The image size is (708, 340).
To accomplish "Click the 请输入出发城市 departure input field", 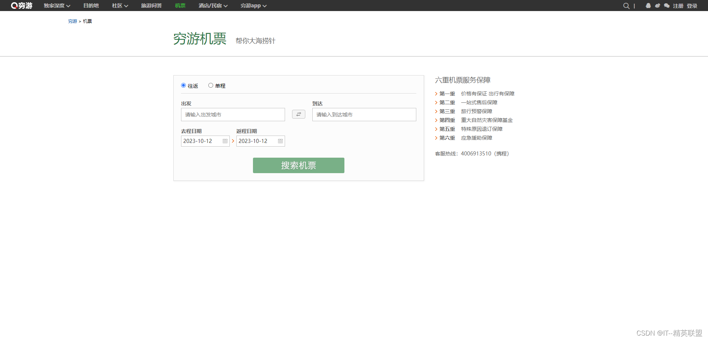I will pyautogui.click(x=233, y=115).
